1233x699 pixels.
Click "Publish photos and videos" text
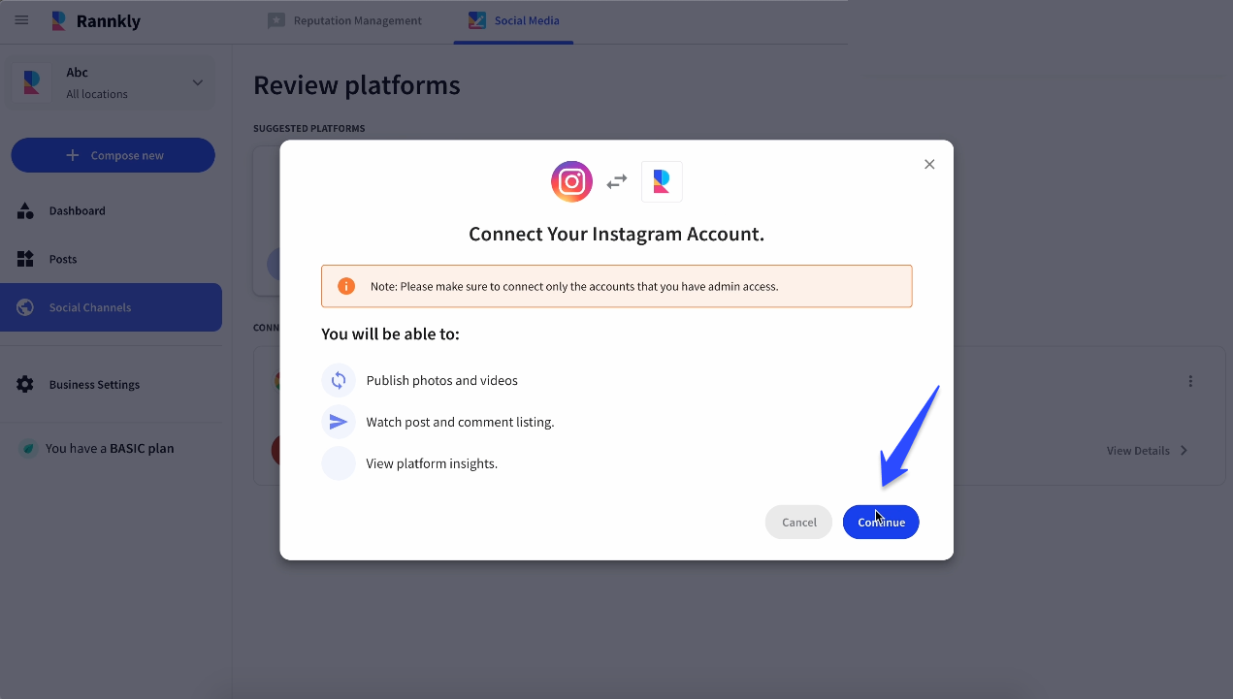pyautogui.click(x=442, y=380)
